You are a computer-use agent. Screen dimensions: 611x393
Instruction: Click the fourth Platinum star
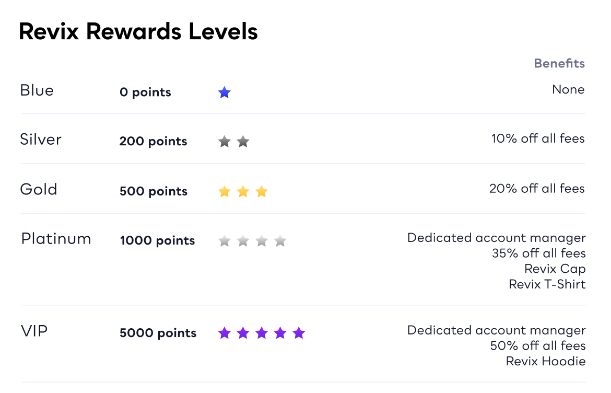pyautogui.click(x=280, y=241)
